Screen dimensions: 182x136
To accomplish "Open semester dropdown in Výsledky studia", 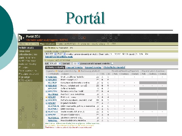I will (61, 54).
